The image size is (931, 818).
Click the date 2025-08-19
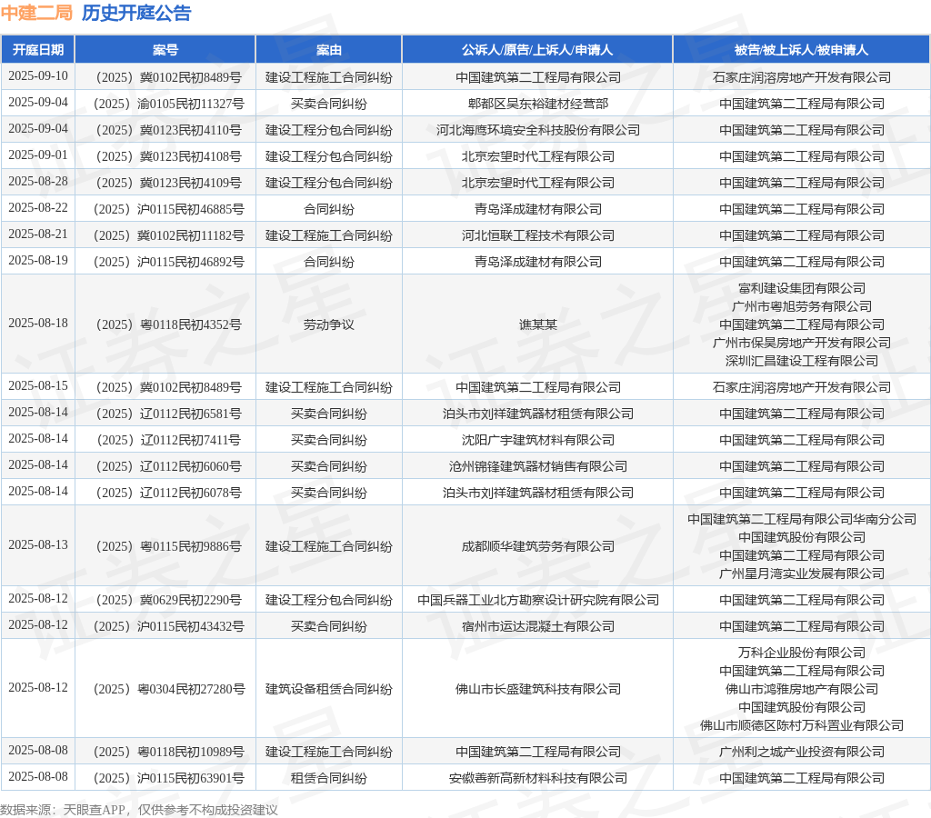tap(38, 260)
